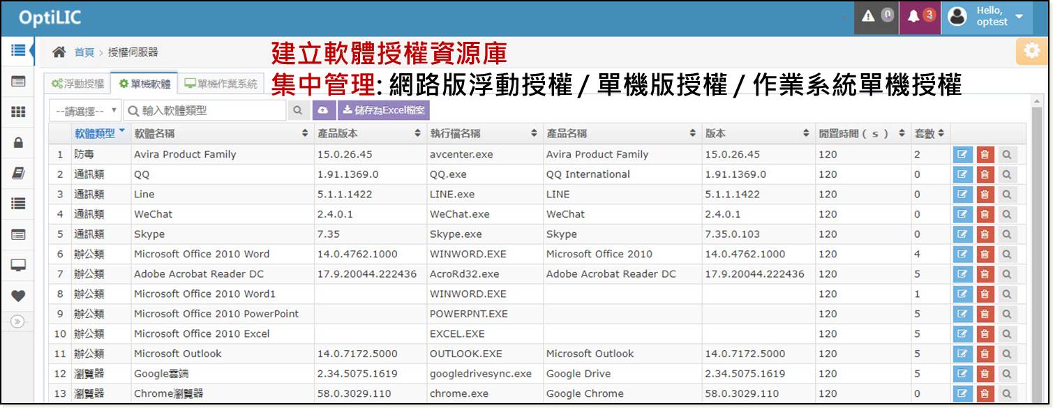
Task: Sort by 軟體類型 column header
Action: [100, 133]
